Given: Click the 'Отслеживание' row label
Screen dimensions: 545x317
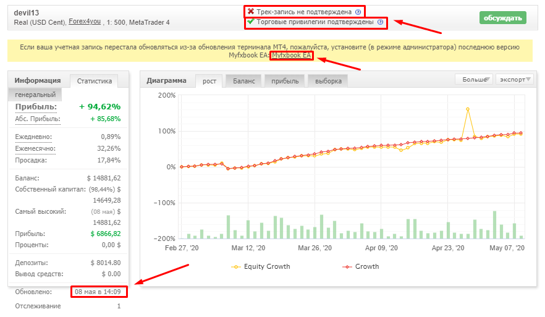Looking at the screenshot, I should point(38,306).
